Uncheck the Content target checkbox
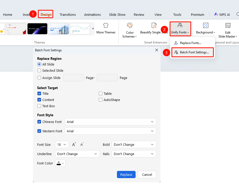 pos(39,100)
